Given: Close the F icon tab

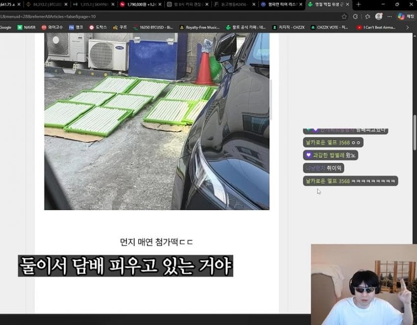Looking at the screenshot, I should (x=254, y=4).
